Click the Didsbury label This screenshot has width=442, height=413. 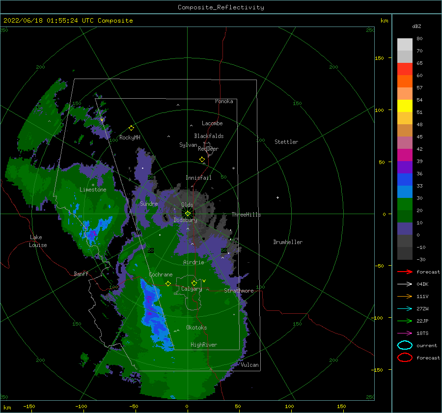click(185, 220)
